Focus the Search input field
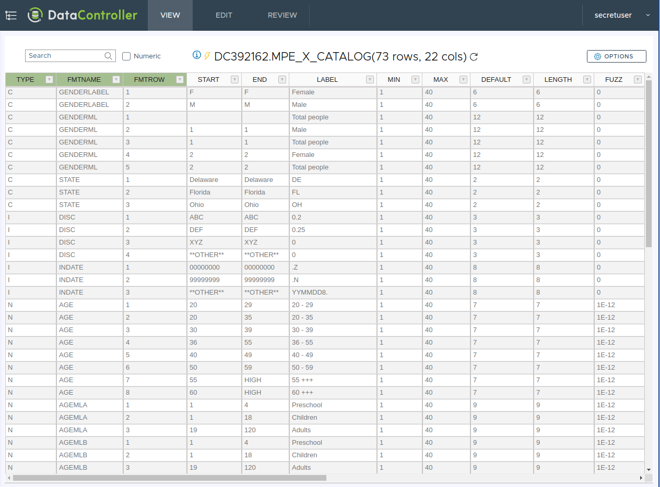Viewport: 660px width, 487px height. point(65,56)
